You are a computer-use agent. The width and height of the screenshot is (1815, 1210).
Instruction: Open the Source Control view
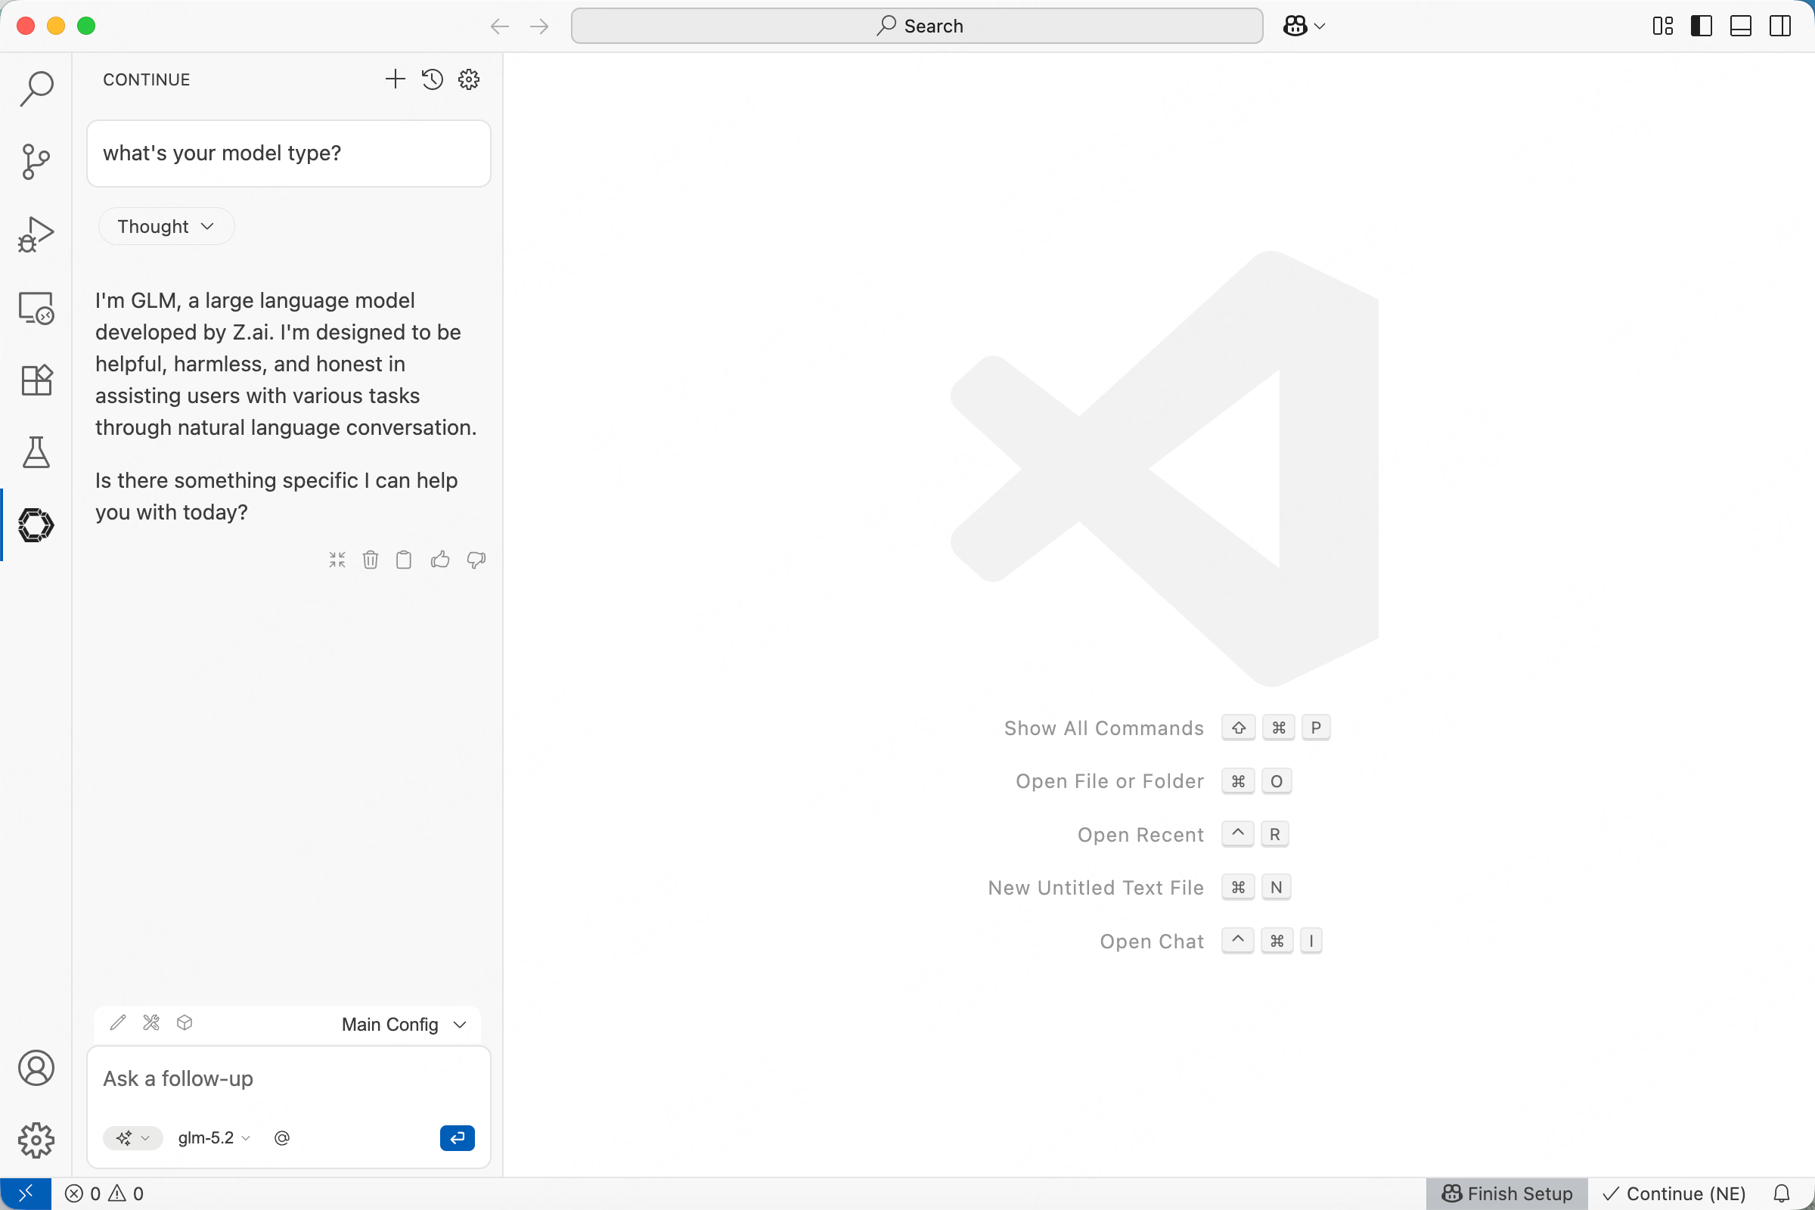point(36,161)
